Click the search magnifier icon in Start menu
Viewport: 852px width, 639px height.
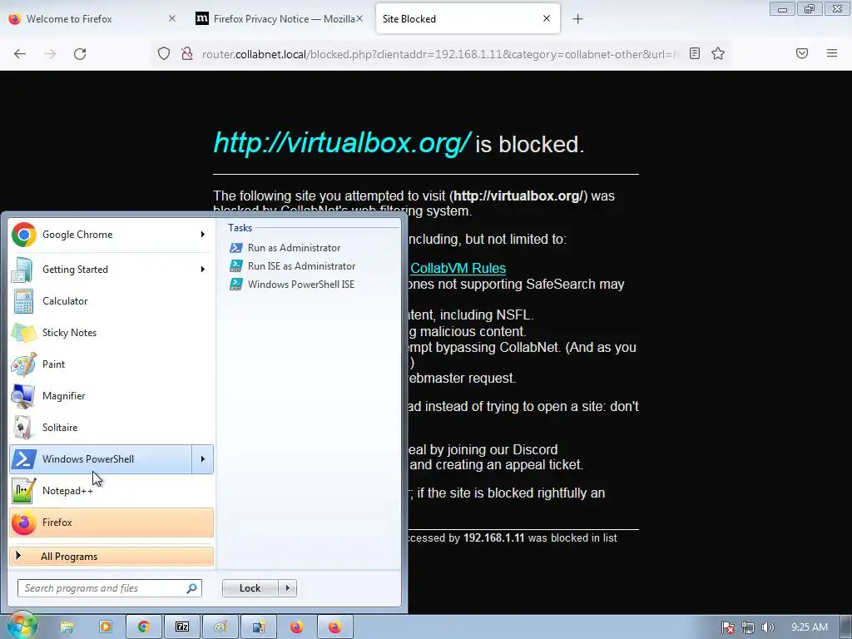(192, 588)
